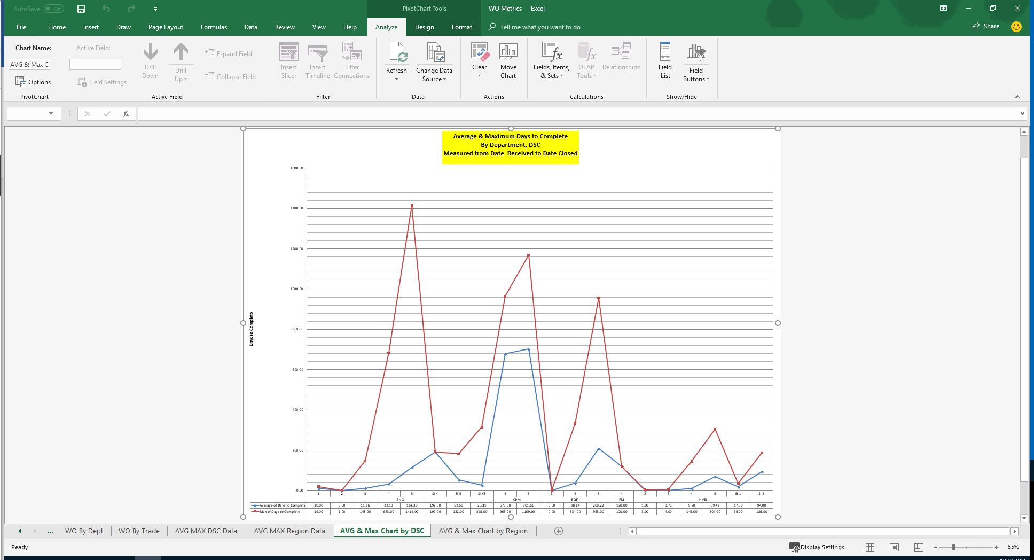Expand the Field Buttons dropdown arrow
The width and height of the screenshot is (1034, 560).
click(x=708, y=79)
